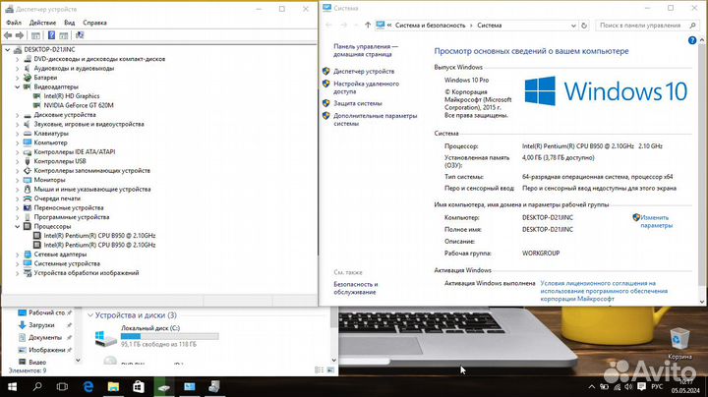
Task: Click the scan for hardware changes toolbar icon
Action: click(x=80, y=35)
